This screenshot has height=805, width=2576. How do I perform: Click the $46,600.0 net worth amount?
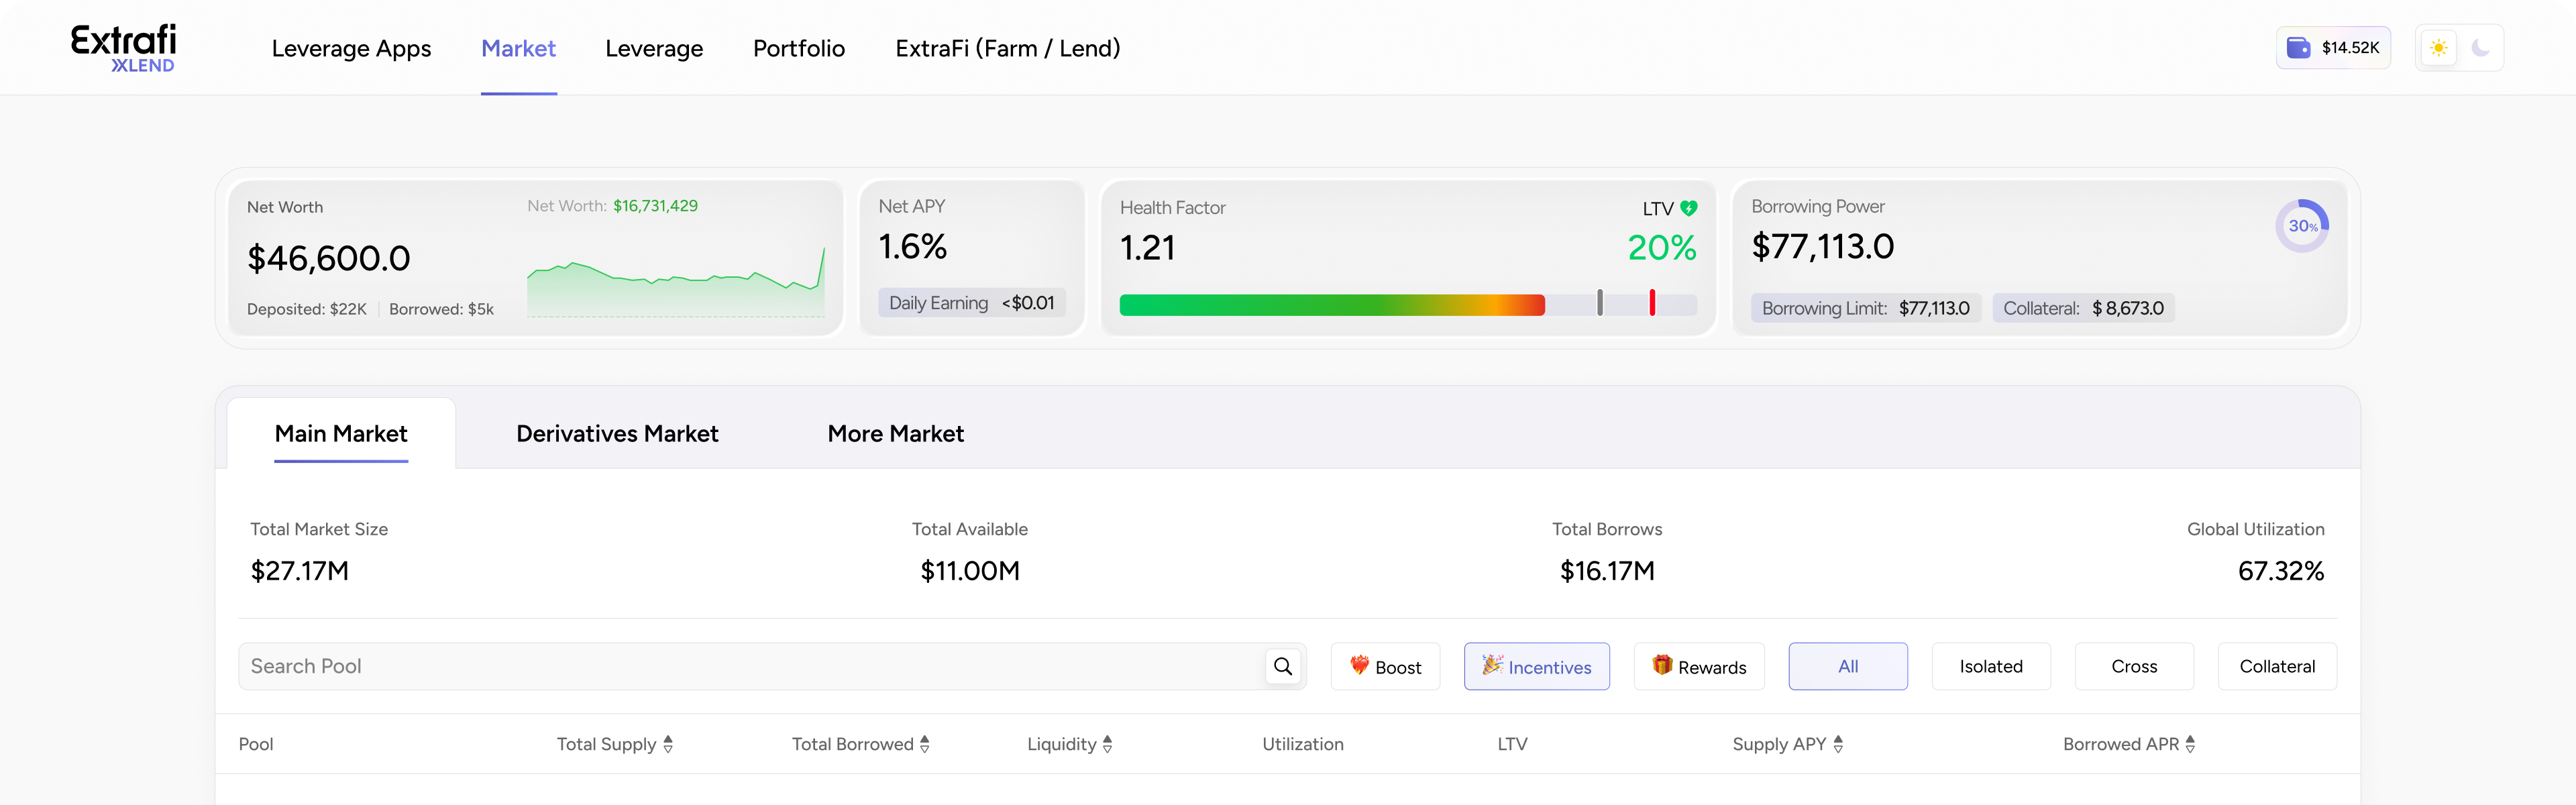click(x=329, y=259)
